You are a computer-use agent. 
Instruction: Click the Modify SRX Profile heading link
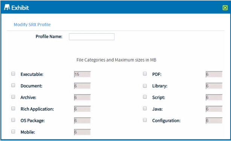coord(32,24)
